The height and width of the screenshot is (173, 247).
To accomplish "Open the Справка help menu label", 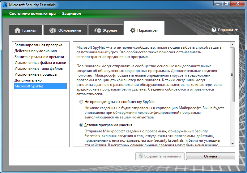I will 225,30.
